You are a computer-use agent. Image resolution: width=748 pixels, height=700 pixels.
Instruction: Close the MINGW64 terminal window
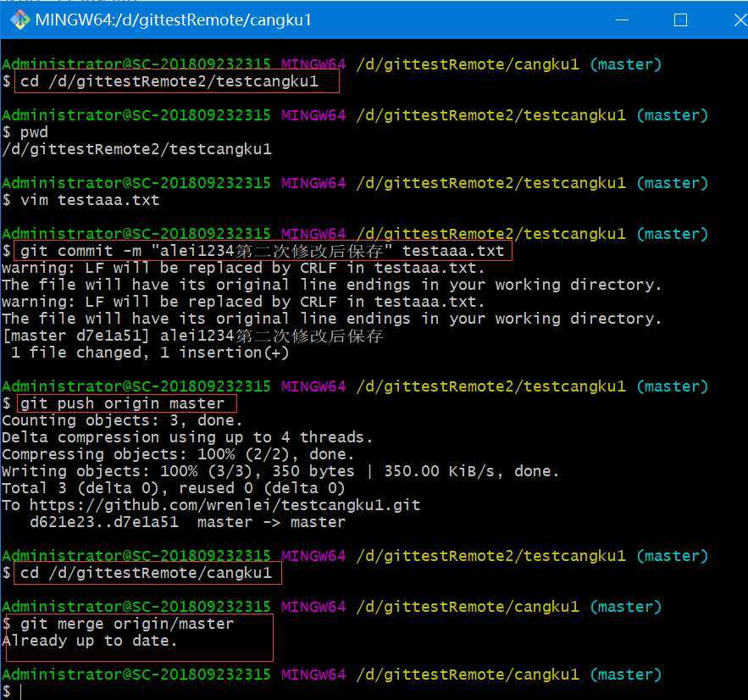point(740,20)
